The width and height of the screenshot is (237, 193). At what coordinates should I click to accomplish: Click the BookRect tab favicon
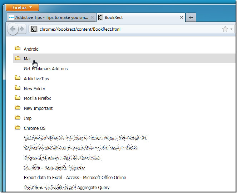(101, 17)
